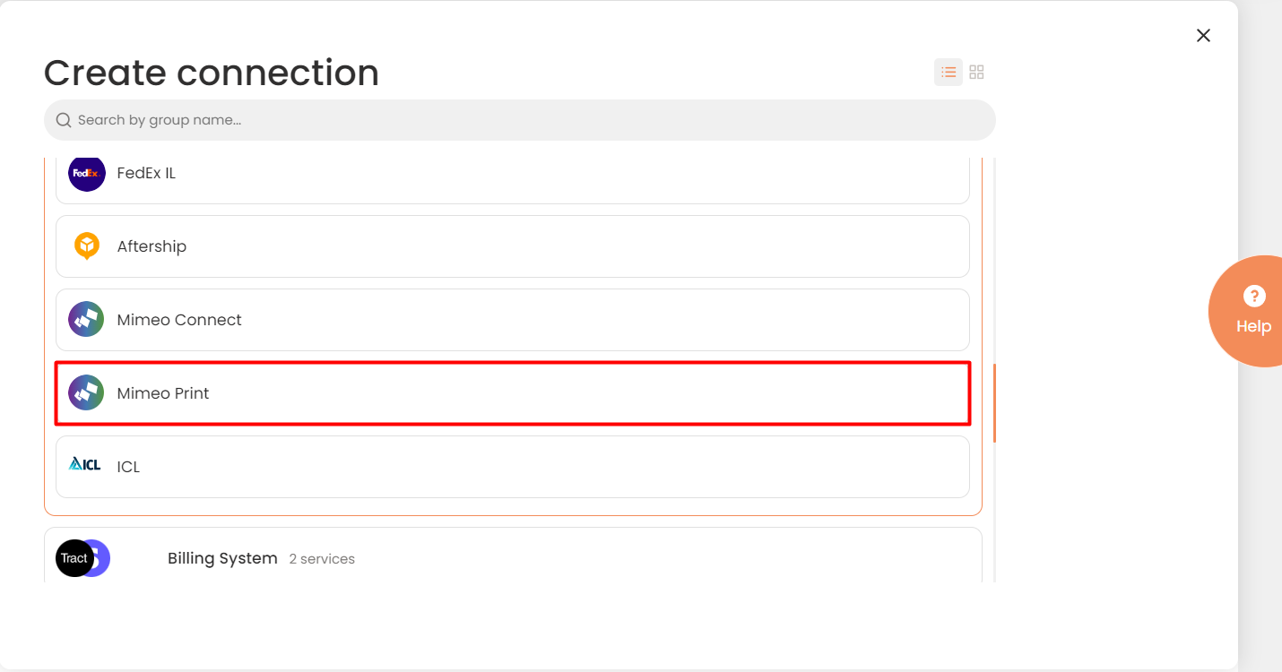Expand the Billing System group
This screenshot has width=1282, height=672.
(513, 558)
